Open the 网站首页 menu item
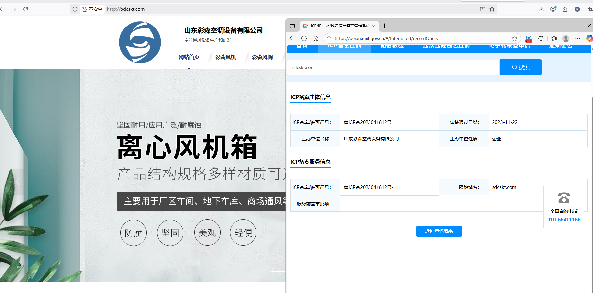This screenshot has height=293, width=593. point(189,57)
